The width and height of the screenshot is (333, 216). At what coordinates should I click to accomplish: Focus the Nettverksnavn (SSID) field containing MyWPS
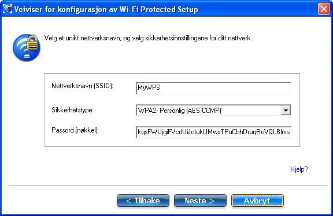213,88
